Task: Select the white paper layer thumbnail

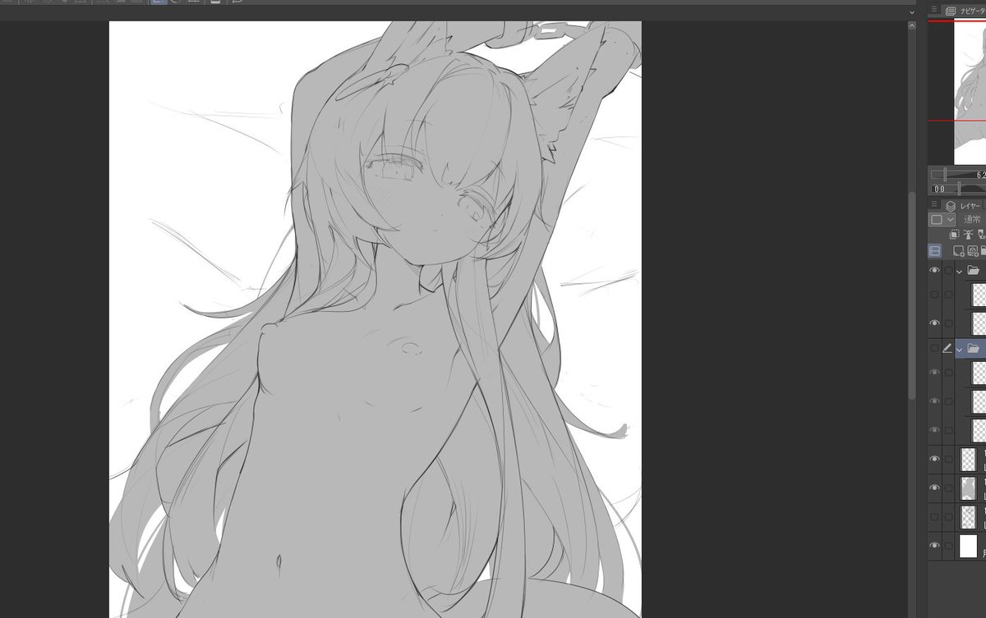Action: click(x=968, y=546)
